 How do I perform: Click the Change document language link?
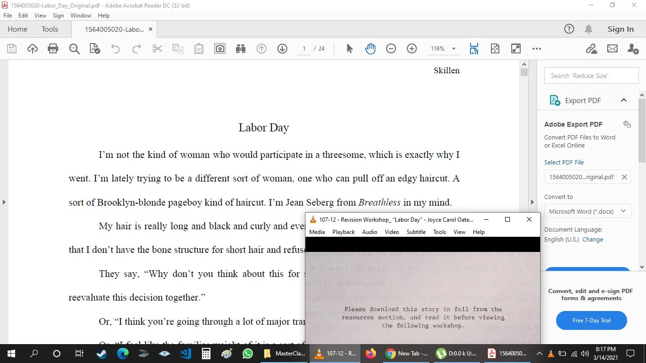tap(593, 240)
